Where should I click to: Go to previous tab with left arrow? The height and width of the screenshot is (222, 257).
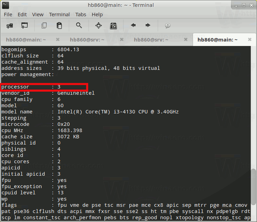[133, 25]
